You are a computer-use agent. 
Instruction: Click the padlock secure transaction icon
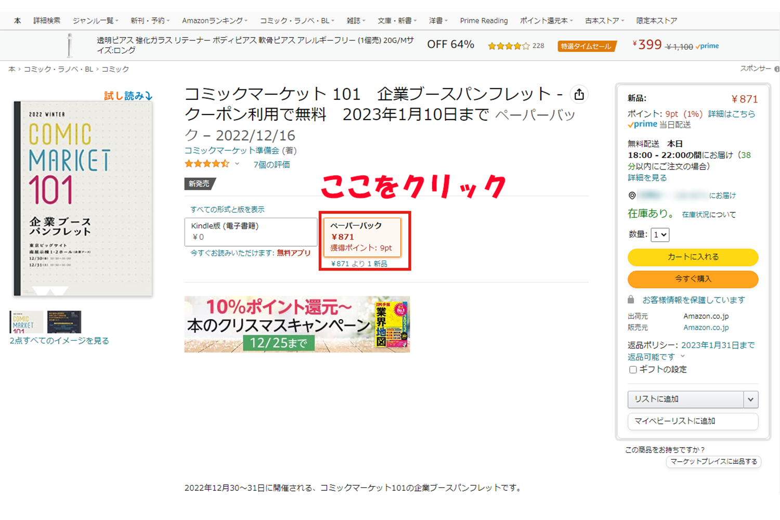coord(631,300)
